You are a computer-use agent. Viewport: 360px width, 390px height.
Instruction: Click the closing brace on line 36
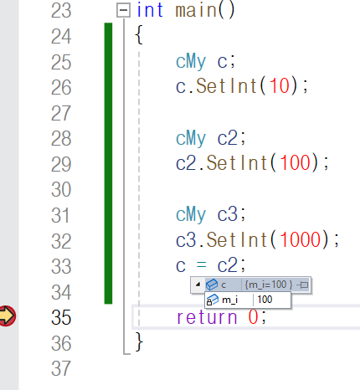point(139,341)
